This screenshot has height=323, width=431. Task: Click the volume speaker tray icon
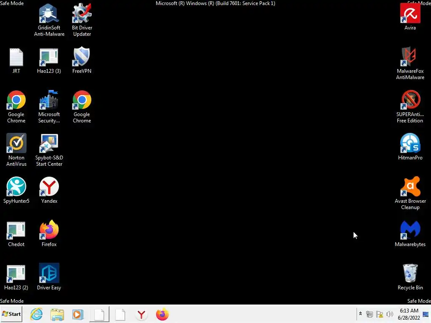coord(389,314)
